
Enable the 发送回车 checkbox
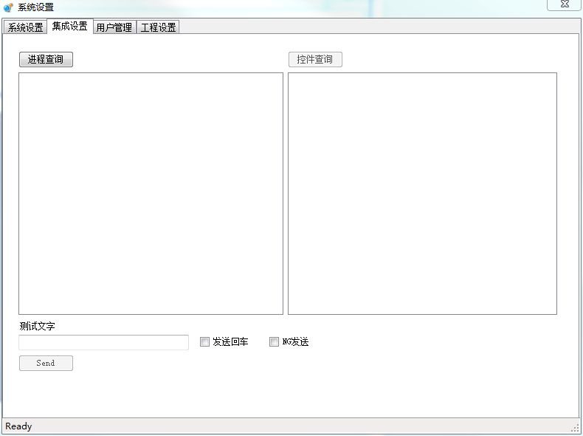pos(205,342)
